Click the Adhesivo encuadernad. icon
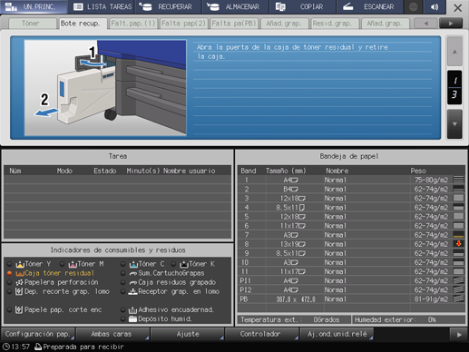469x352 pixels. pyautogui.click(x=132, y=309)
